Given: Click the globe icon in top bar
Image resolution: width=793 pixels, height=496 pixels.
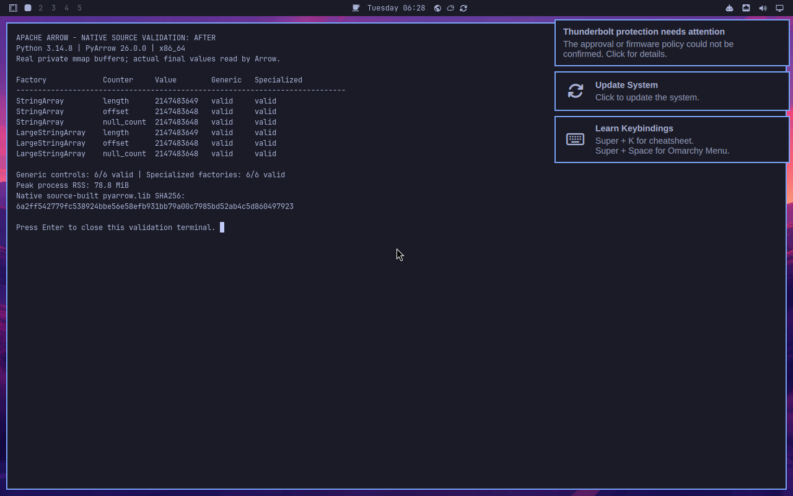Looking at the screenshot, I should click(437, 8).
